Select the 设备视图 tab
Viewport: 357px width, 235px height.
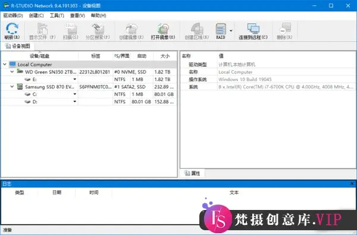(18, 47)
